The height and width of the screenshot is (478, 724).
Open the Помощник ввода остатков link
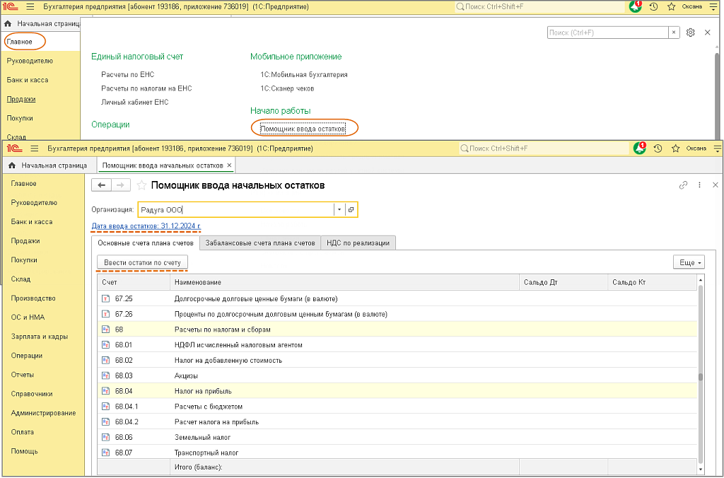point(303,129)
